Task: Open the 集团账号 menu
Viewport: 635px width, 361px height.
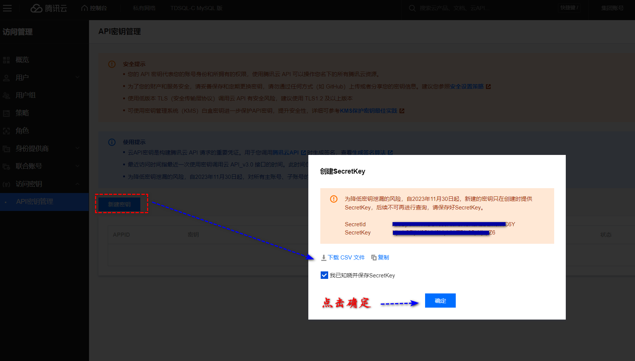Action: [612, 8]
